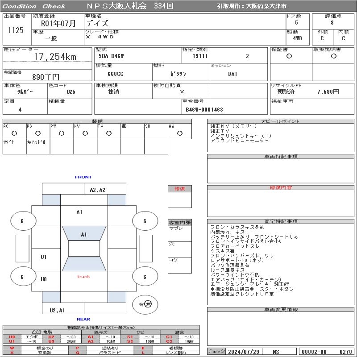Click rear bumper damage mark U2,A1
The height and width of the screenshot is (357, 357).
[x=58, y=310]
